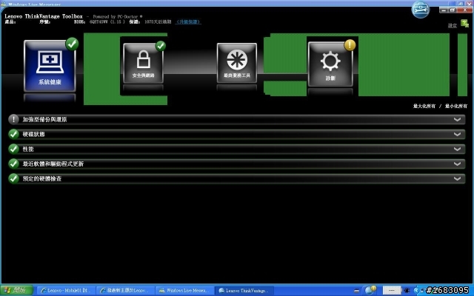The width and height of the screenshot is (474, 296).
Task: Expand 加強型備份與還原 with its chevron
Action: click(457, 120)
